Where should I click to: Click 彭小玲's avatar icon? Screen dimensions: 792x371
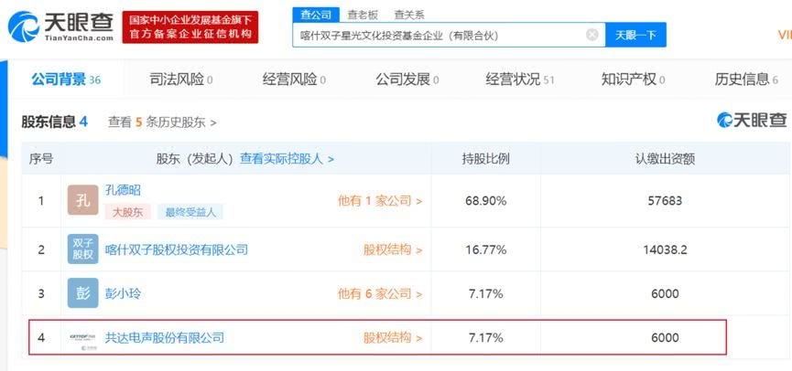[x=82, y=293]
